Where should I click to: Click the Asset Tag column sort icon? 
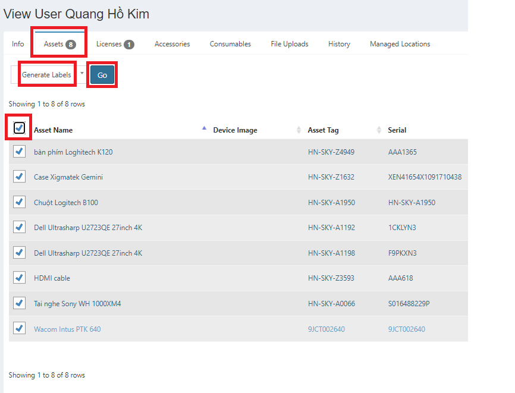[379, 130]
